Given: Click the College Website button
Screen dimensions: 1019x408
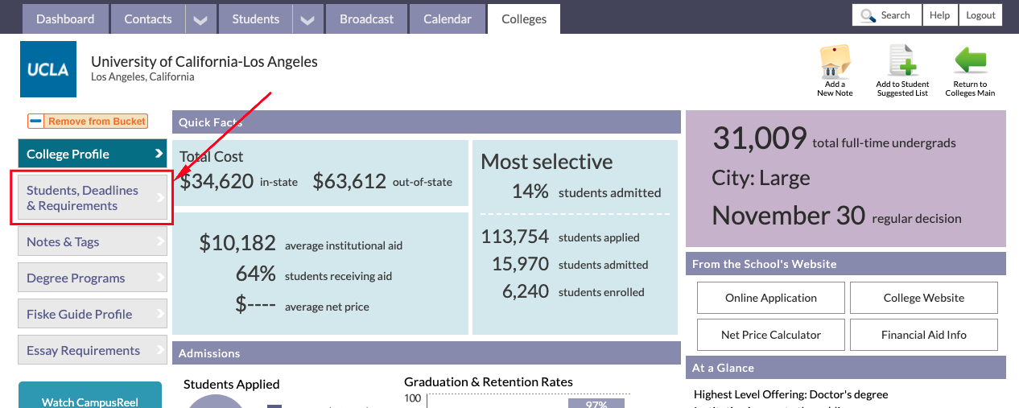Looking at the screenshot, I should (924, 298).
